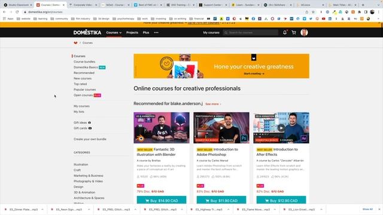Focus the Search for courses field
383x215 pixels.
pos(250,32)
